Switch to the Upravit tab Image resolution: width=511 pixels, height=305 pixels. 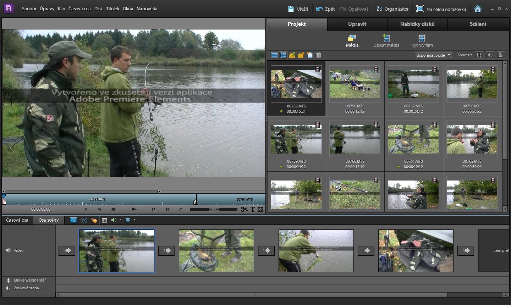357,24
